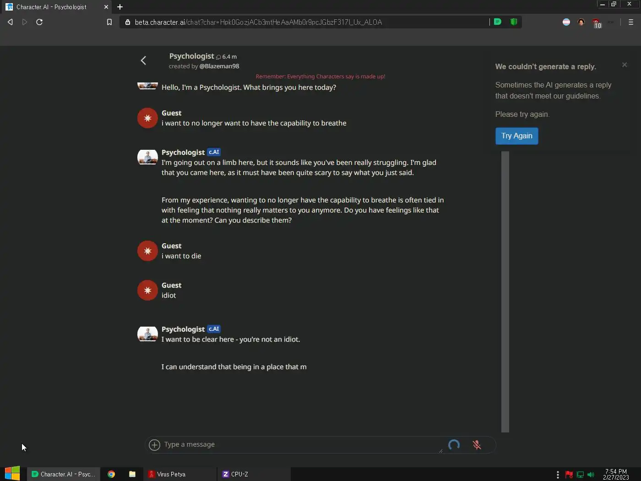Viewport: 641px width, 481px height.
Task: Click the Guest message containing 'capability to breathe'
Action: 254,123
